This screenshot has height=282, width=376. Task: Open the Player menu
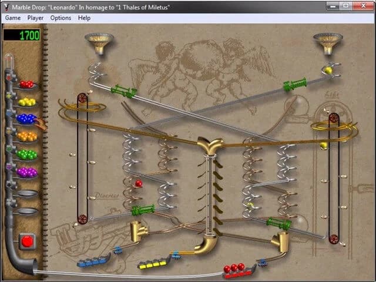pyautogui.click(x=36, y=18)
